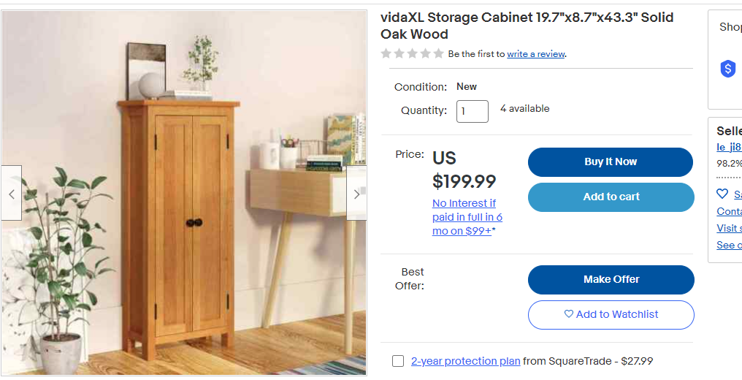Screen dimensions: 742x380
Task: Show next product image arrow
Action: 357,193
